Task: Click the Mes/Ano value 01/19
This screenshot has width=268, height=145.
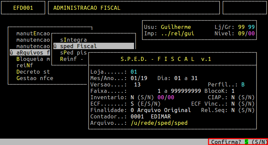Action: pos(139,78)
